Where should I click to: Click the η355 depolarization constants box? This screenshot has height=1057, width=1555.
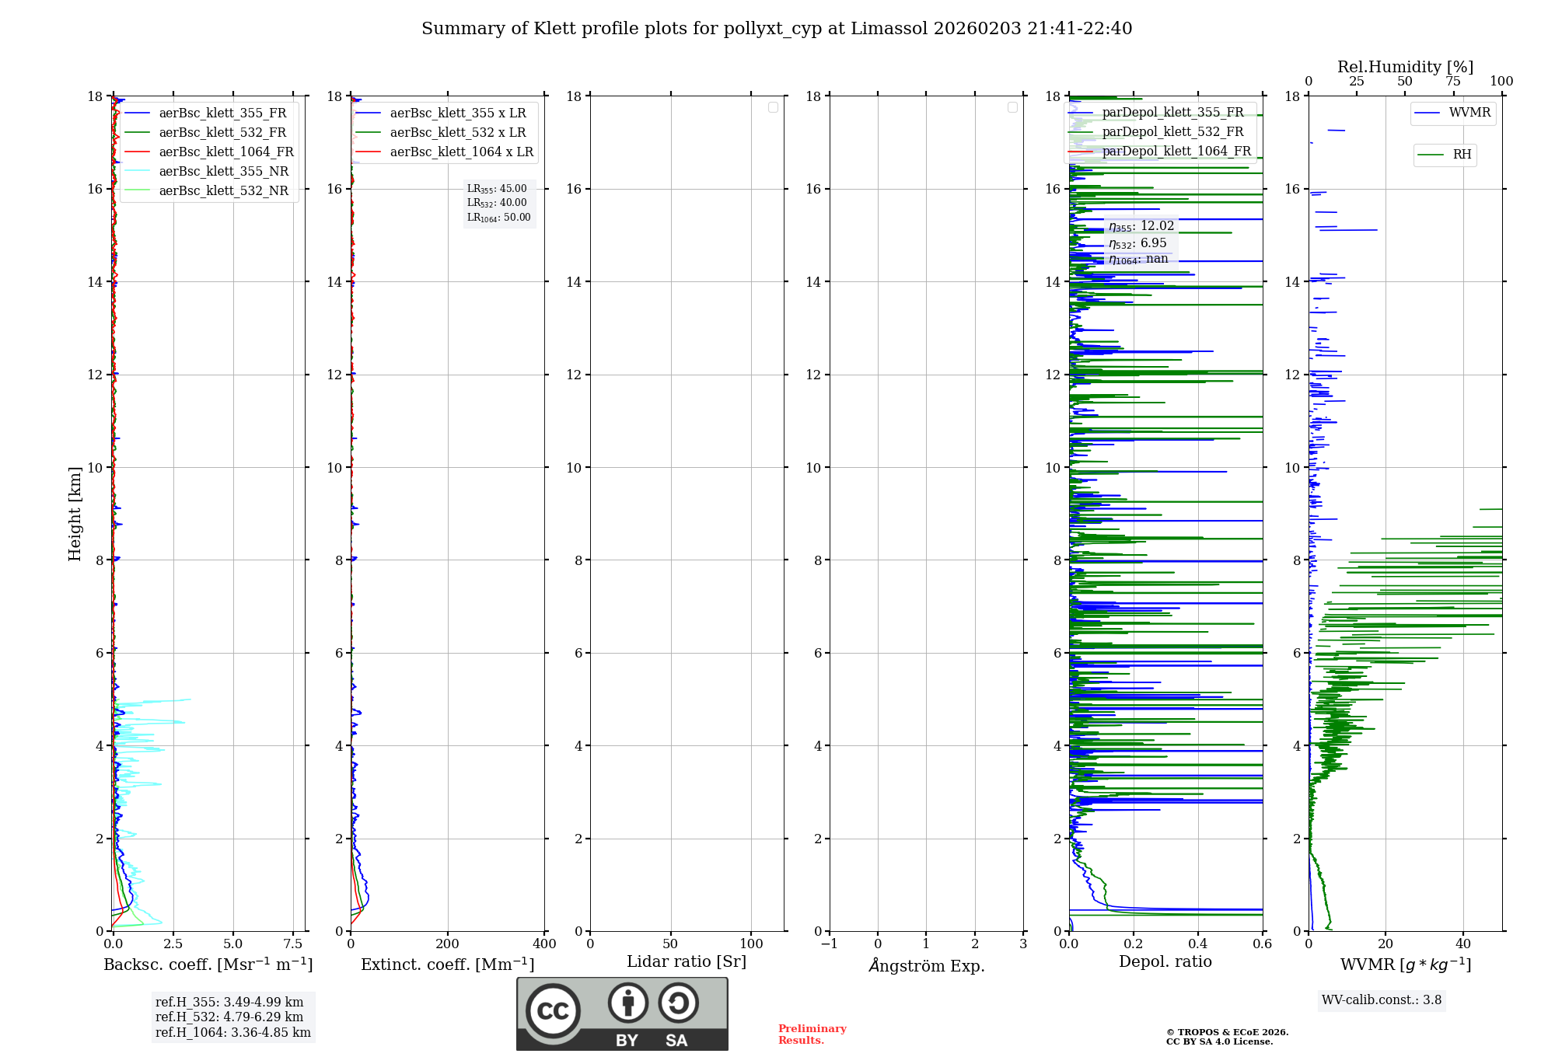pos(1141,242)
